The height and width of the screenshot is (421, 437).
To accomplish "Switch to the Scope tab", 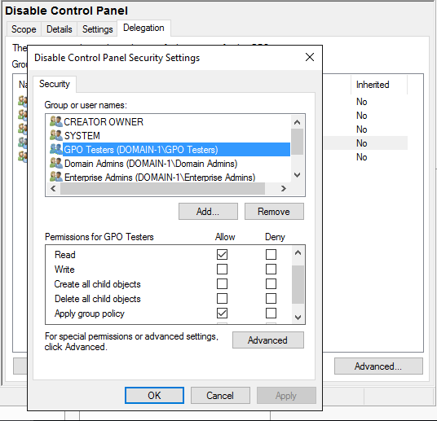I will pos(24,29).
